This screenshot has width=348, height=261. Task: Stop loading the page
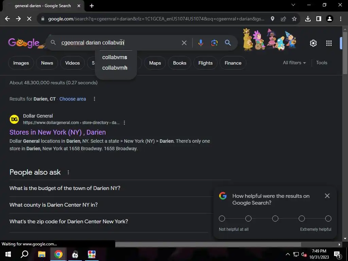(x=29, y=19)
